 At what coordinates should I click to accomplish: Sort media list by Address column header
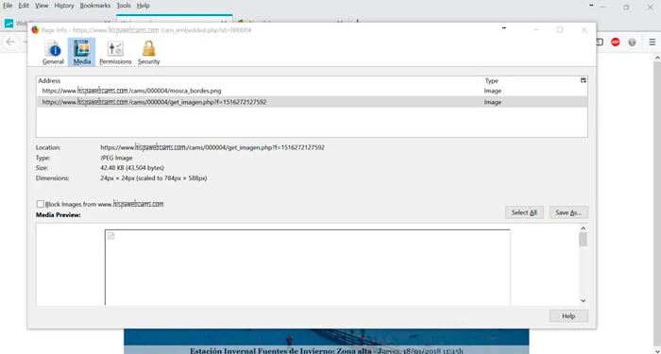click(x=260, y=80)
